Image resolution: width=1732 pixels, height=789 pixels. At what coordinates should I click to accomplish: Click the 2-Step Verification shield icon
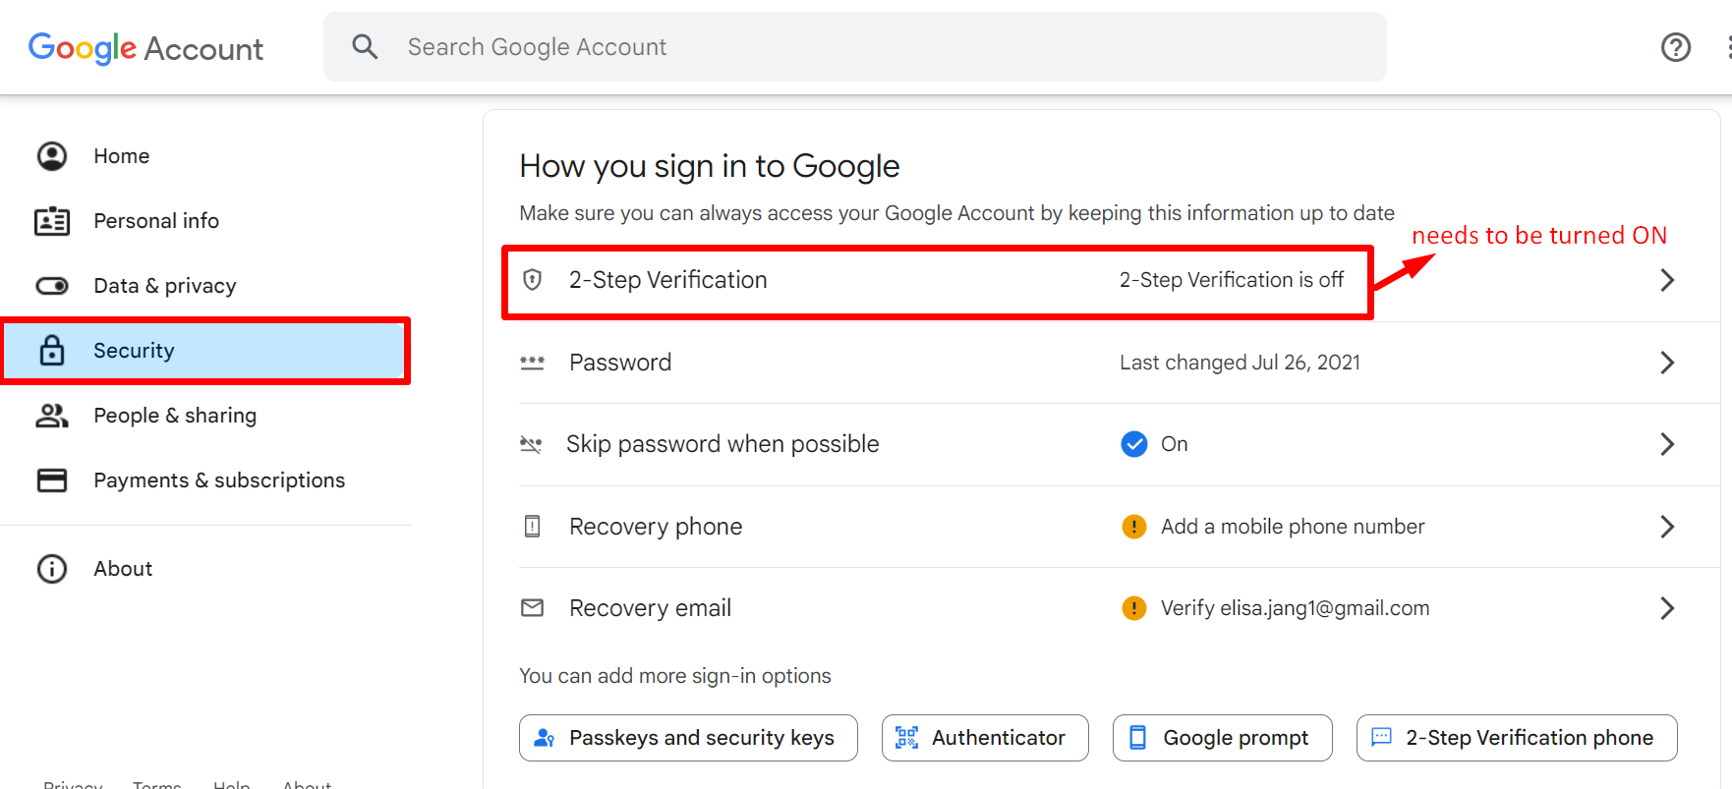[532, 280]
